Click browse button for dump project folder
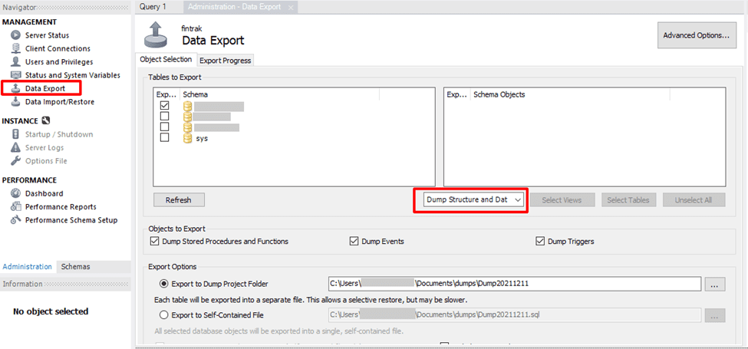This screenshot has height=349, width=748. [714, 284]
